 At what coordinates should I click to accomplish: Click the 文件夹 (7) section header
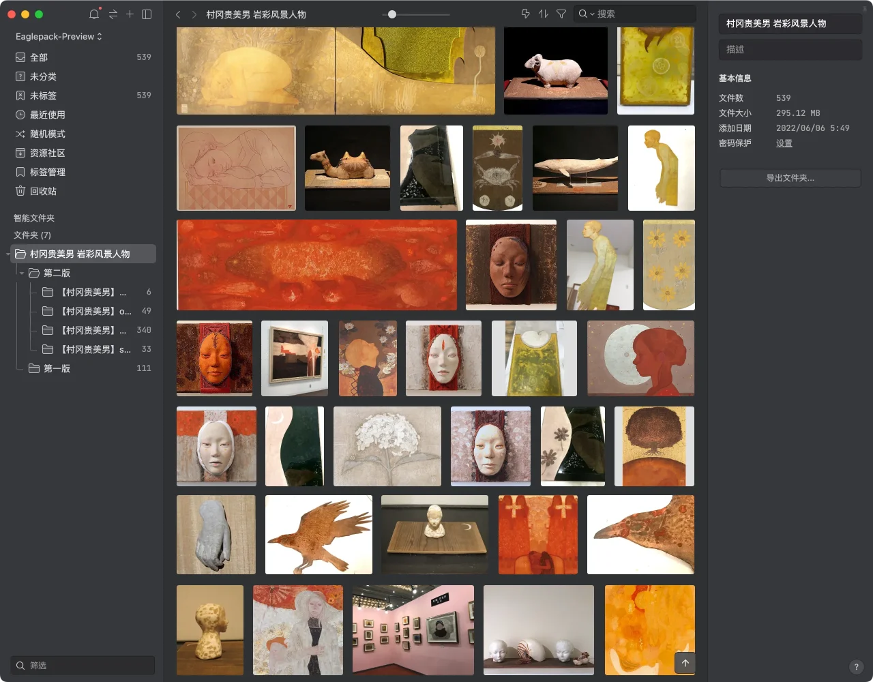click(x=32, y=235)
